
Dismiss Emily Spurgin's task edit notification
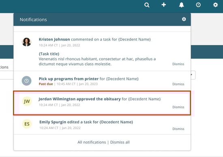pos(178,129)
